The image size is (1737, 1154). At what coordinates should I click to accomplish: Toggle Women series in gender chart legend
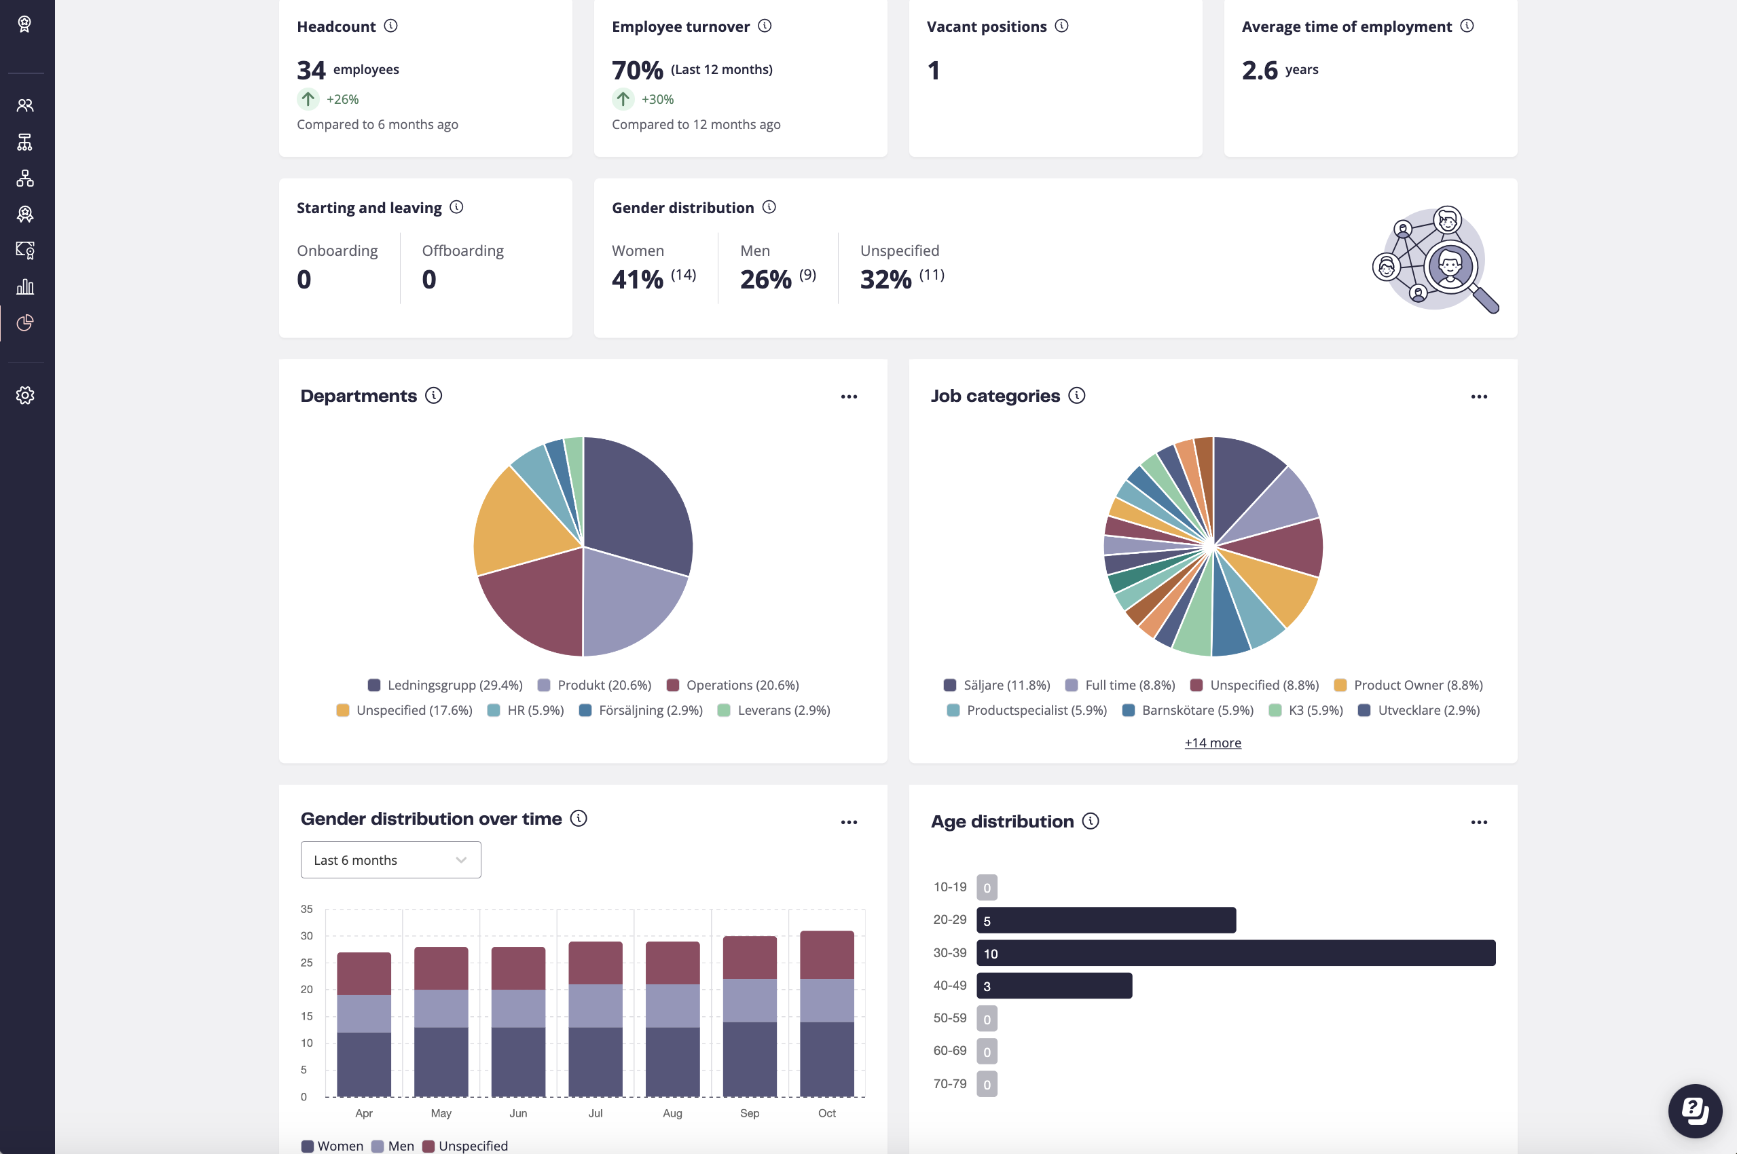(333, 1146)
